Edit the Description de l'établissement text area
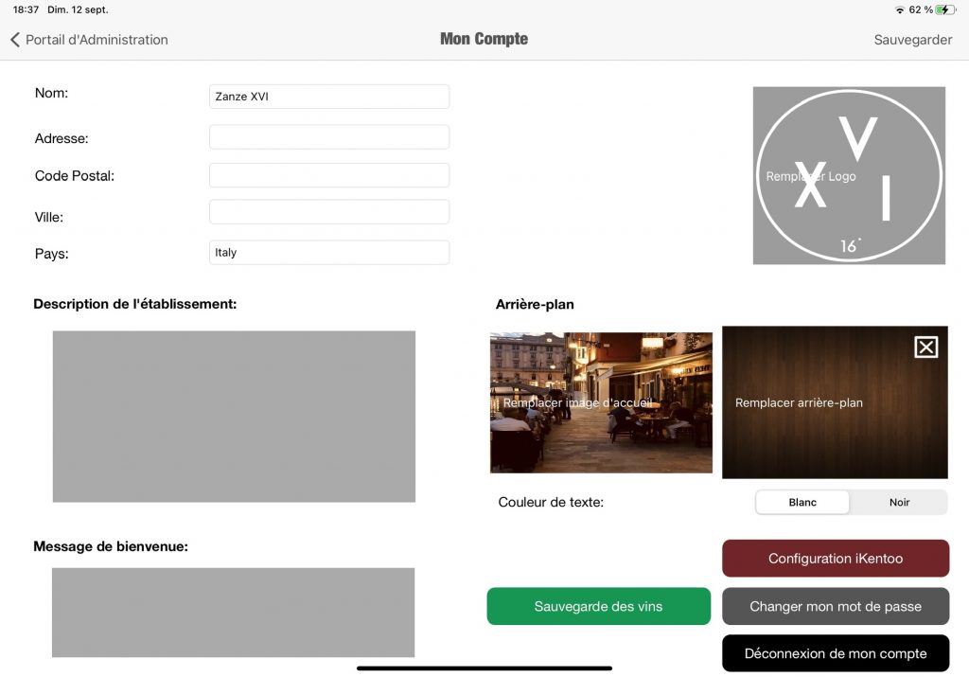Image resolution: width=969 pixels, height=677 pixels. coord(235,416)
